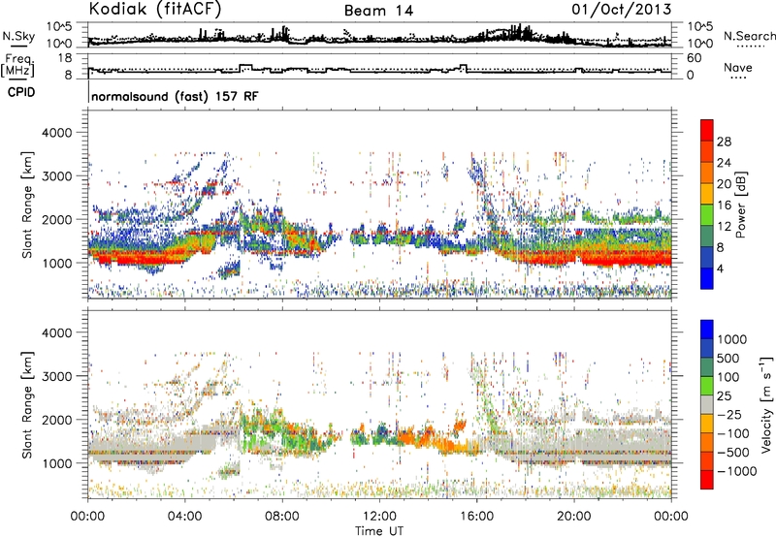Screen dimensions: 776x537
Task: Pick the light green 12-16 dB colorbar segment
Action: 707,215
